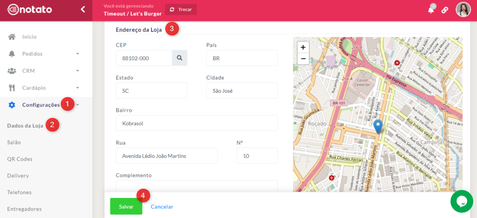
Task: Open the notifications bell icon
Action: click(431, 10)
